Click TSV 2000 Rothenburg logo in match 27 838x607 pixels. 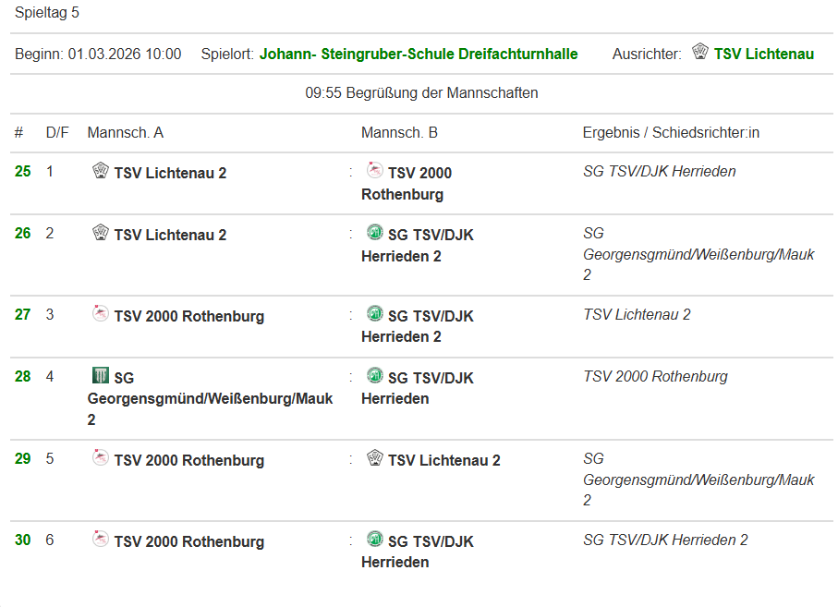click(x=101, y=314)
